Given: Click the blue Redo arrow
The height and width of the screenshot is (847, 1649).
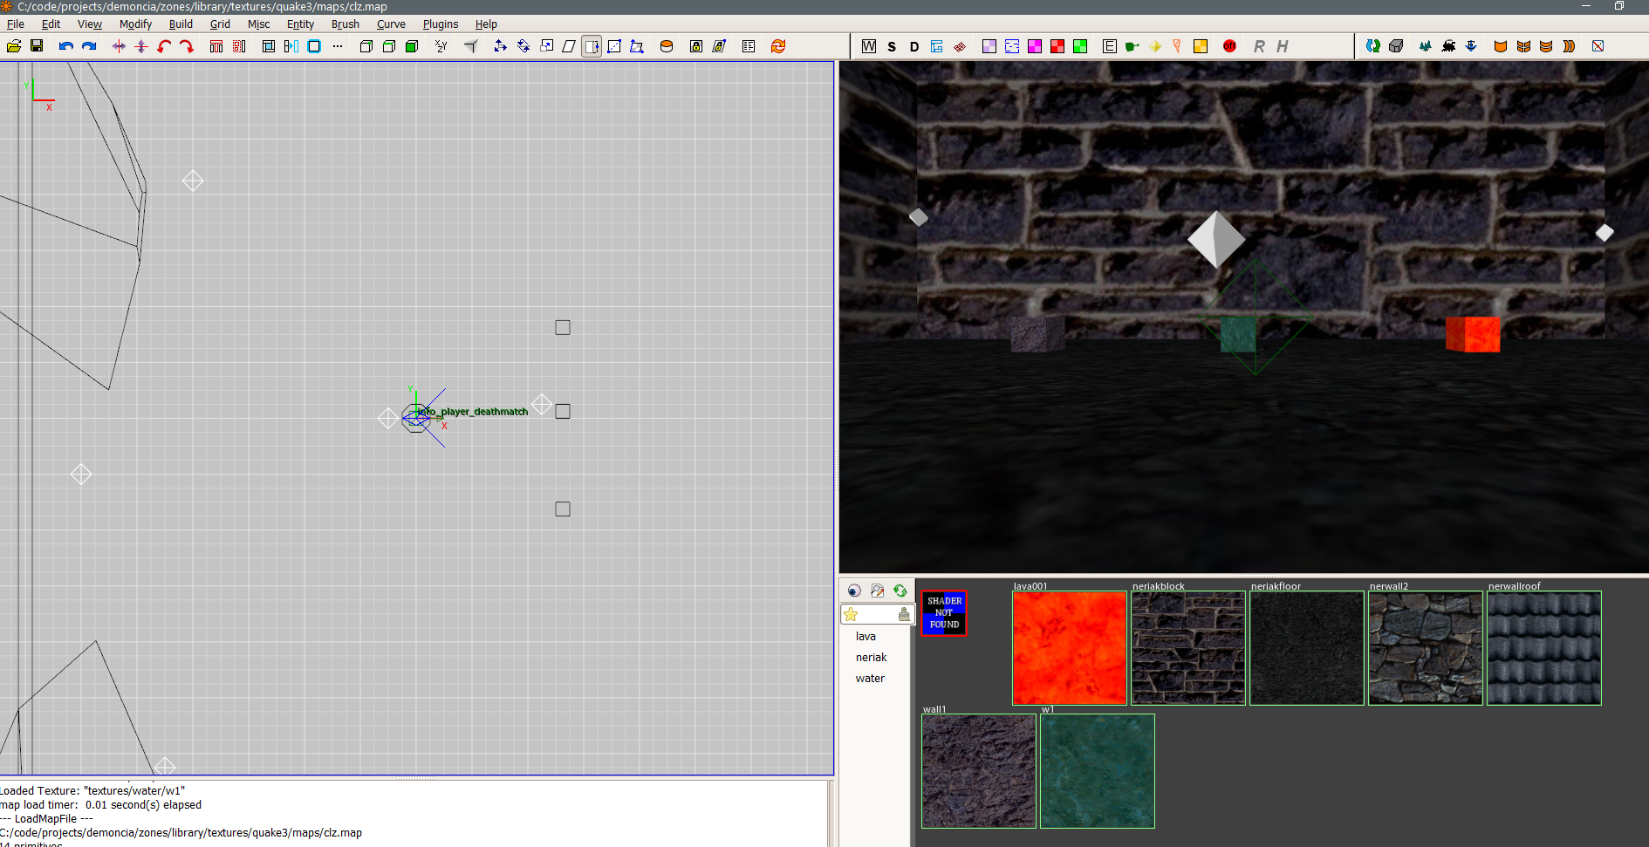Looking at the screenshot, I should coord(89,46).
